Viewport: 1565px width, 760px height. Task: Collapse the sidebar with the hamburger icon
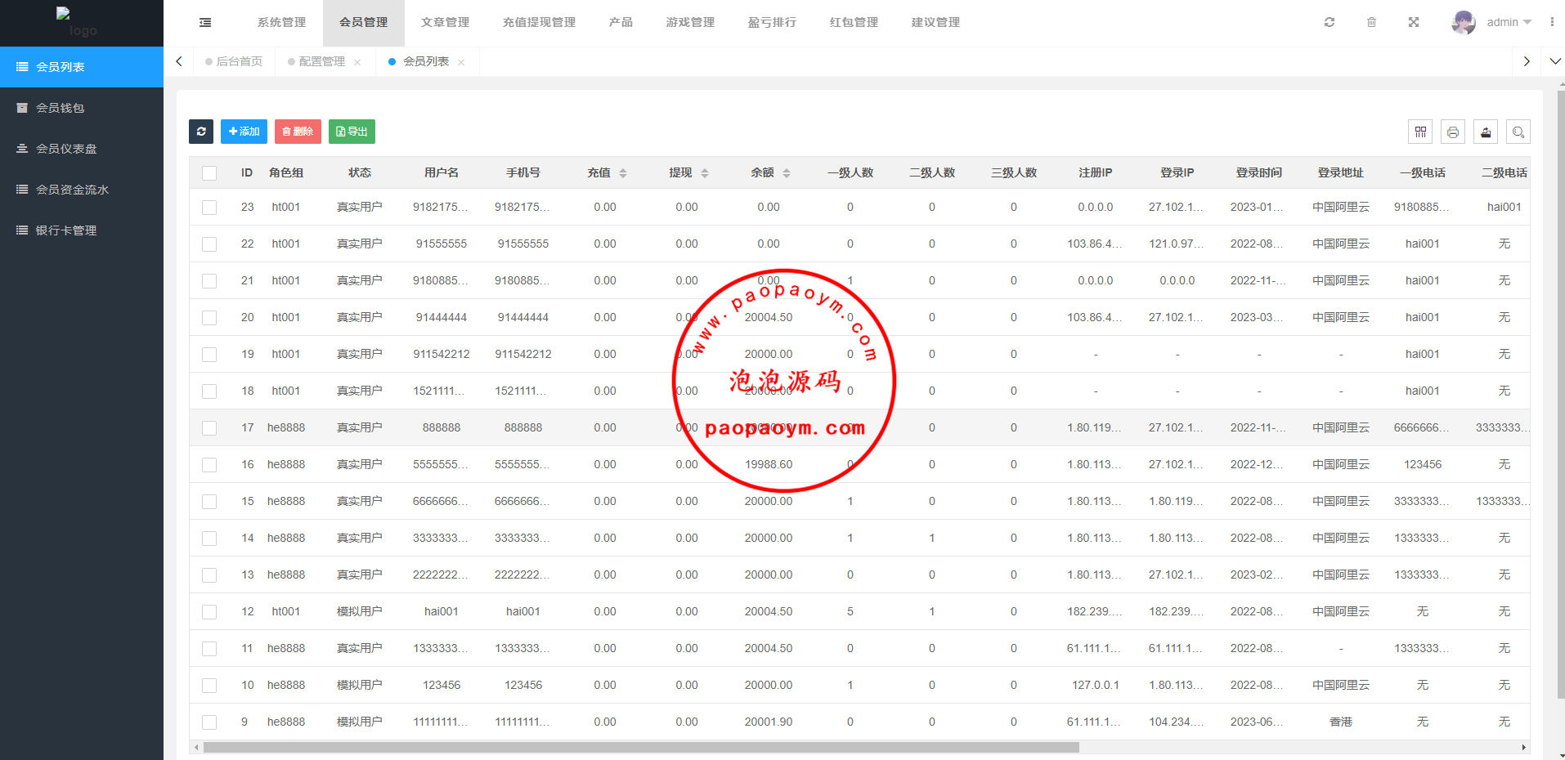pyautogui.click(x=205, y=23)
